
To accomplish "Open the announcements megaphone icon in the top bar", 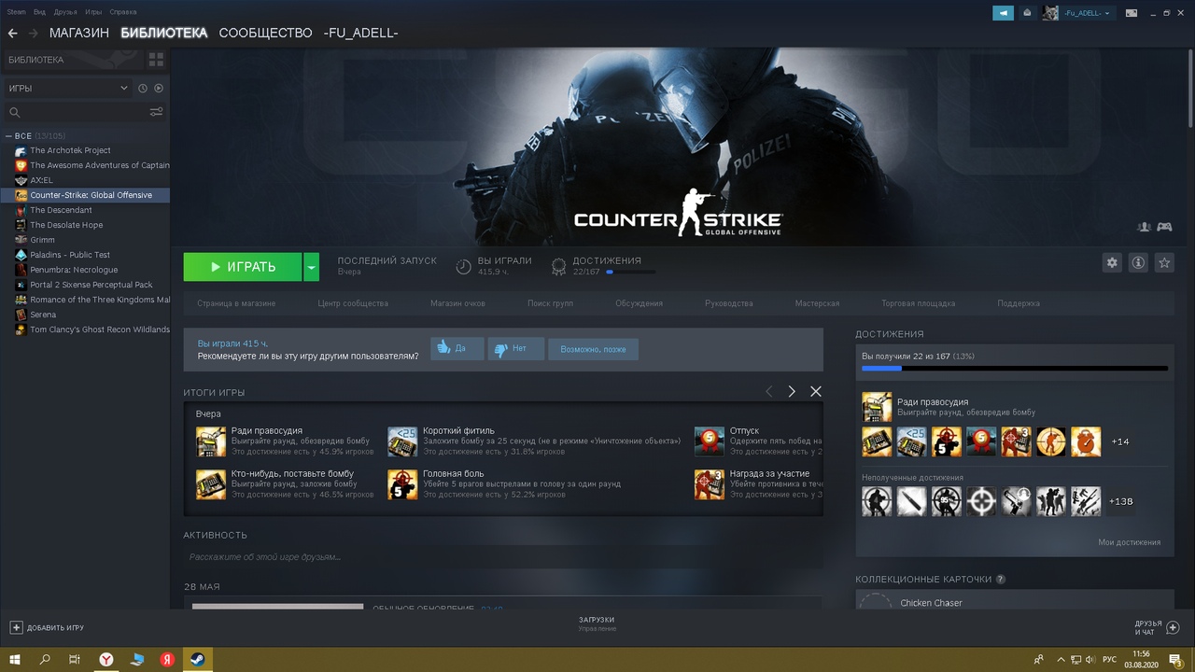I will [1003, 13].
